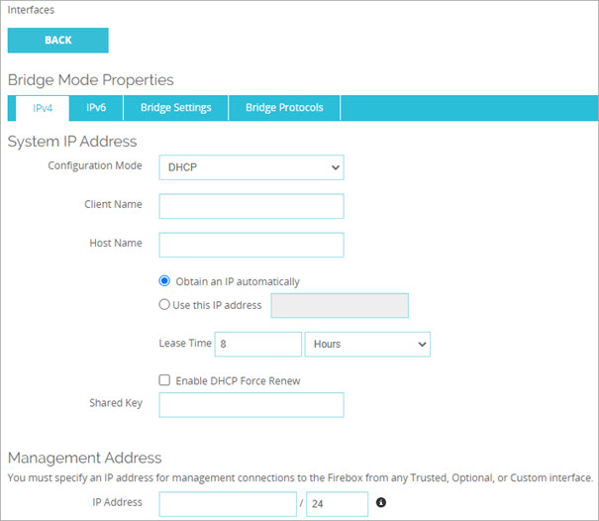Enable DHCP Force Renew checkbox

tap(165, 380)
